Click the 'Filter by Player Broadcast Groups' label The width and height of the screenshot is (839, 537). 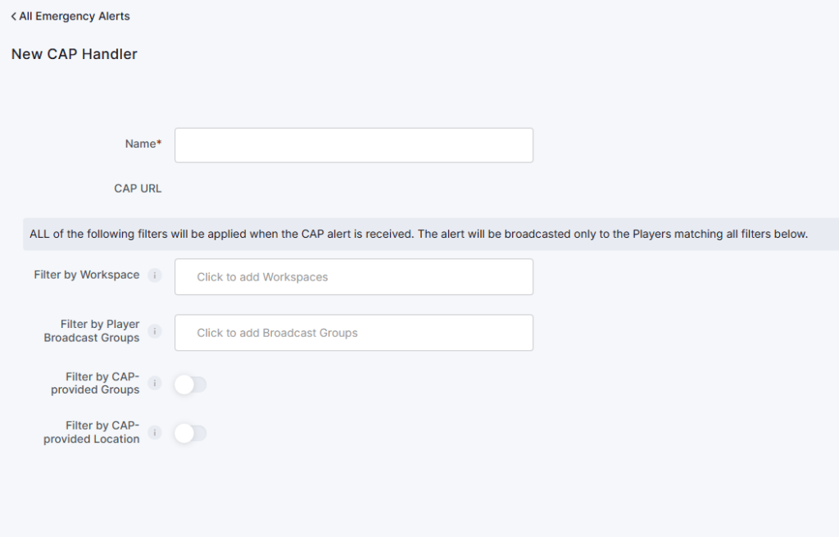92,331
